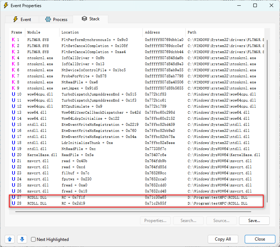Select location fputws + 0x230
This screenshot has width=280, height=247.
pyautogui.click(x=77, y=179)
